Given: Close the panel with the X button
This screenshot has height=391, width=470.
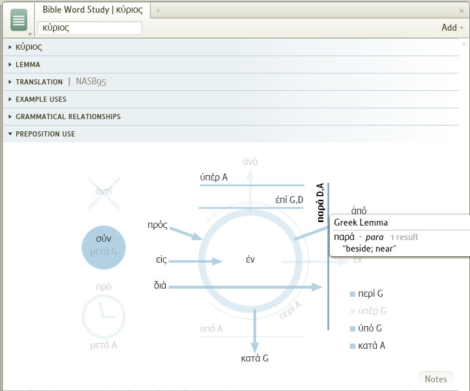Looking at the screenshot, I should pyautogui.click(x=462, y=11).
